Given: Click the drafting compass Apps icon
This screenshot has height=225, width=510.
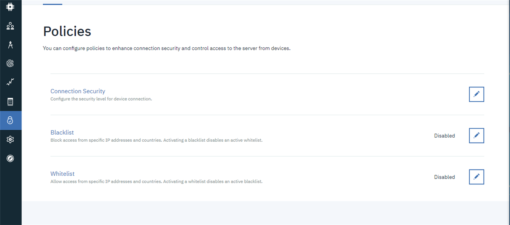Looking at the screenshot, I should pyautogui.click(x=10, y=45).
